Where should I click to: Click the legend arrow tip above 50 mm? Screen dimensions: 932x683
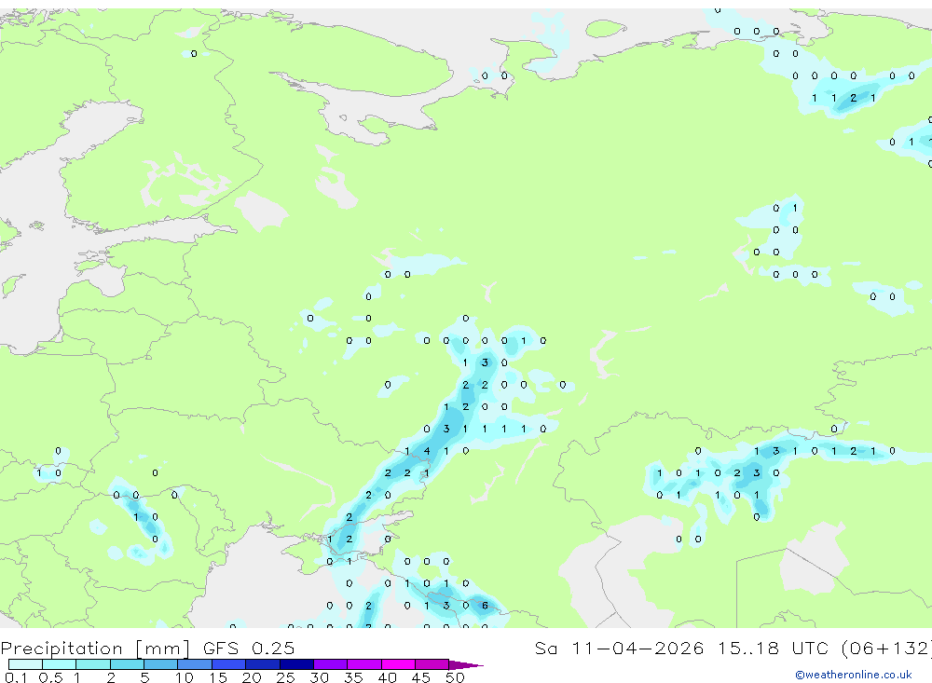466,665
